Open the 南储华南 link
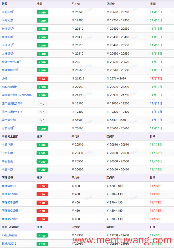174x248 pixels. point(7,37)
